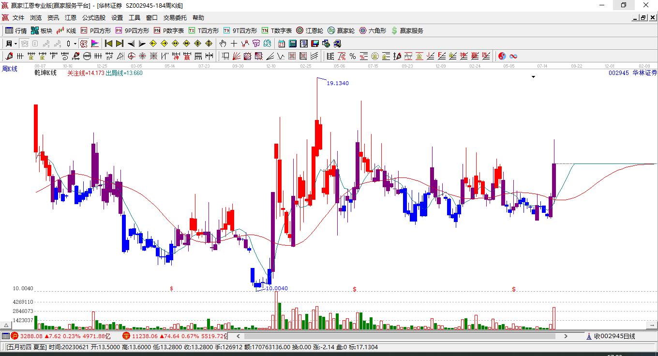Open the T四方形 tool
The height and width of the screenshot is (356, 658).
pos(204,30)
